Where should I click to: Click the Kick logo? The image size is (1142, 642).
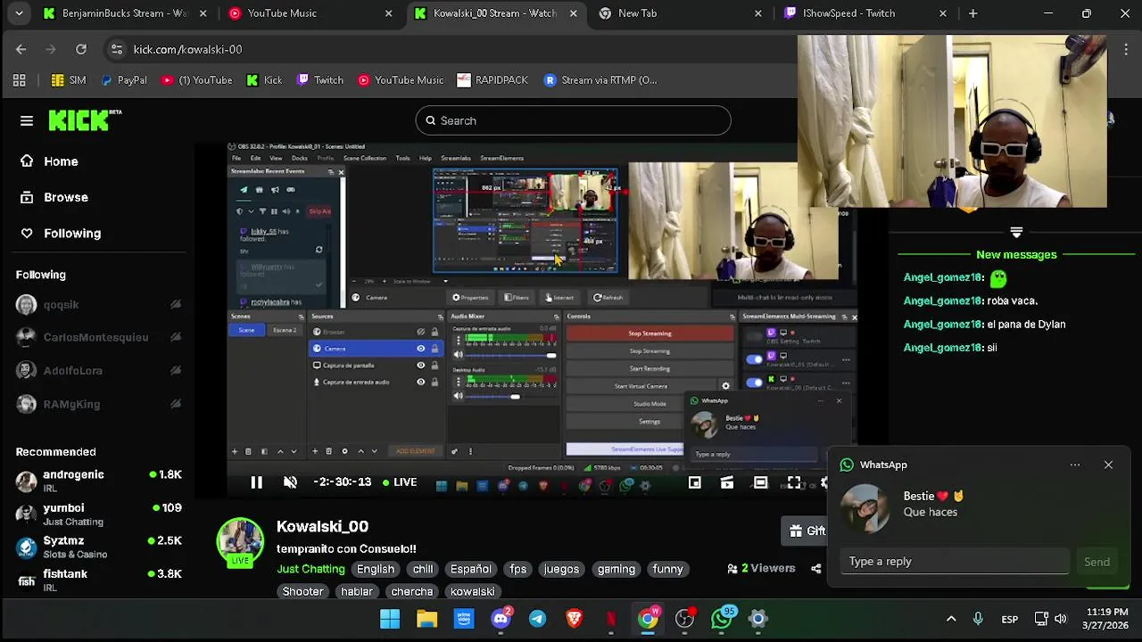85,120
